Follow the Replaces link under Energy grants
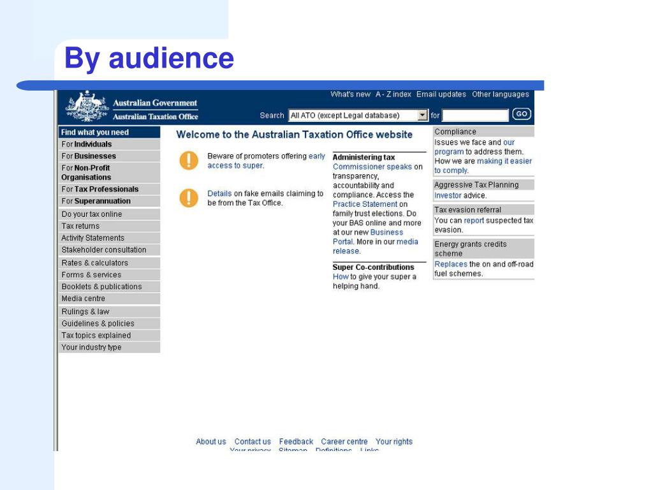The height and width of the screenshot is (490, 653). 451,264
